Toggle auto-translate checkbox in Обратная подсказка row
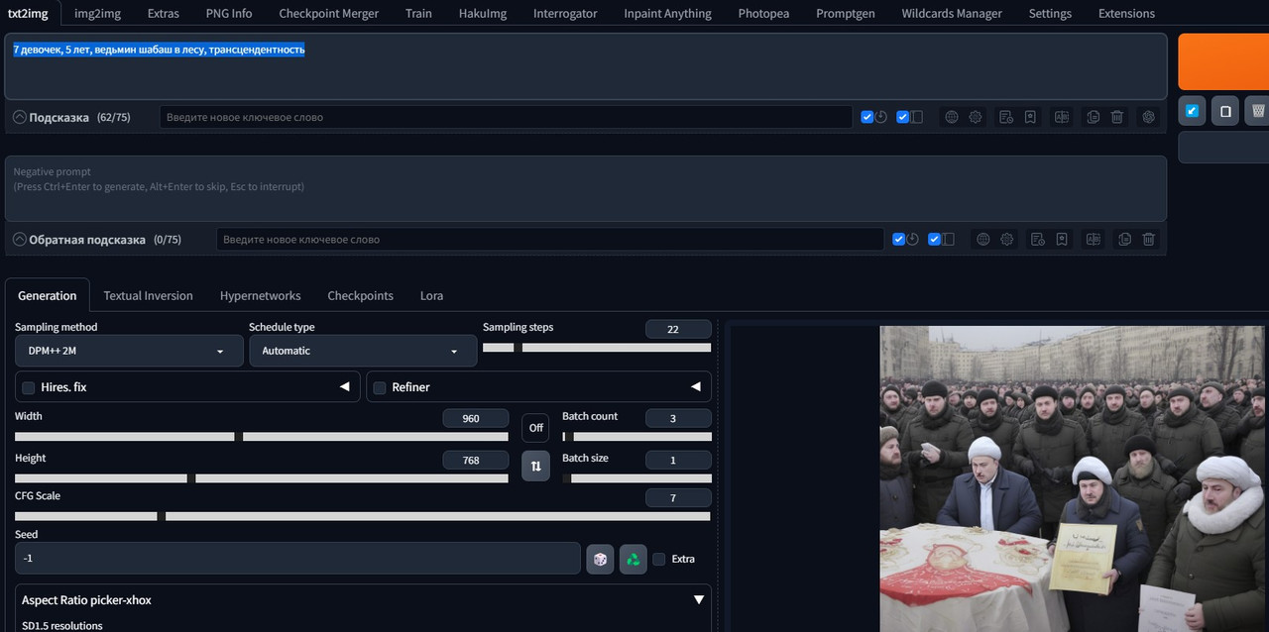Image resolution: width=1269 pixels, height=632 pixels. (899, 239)
